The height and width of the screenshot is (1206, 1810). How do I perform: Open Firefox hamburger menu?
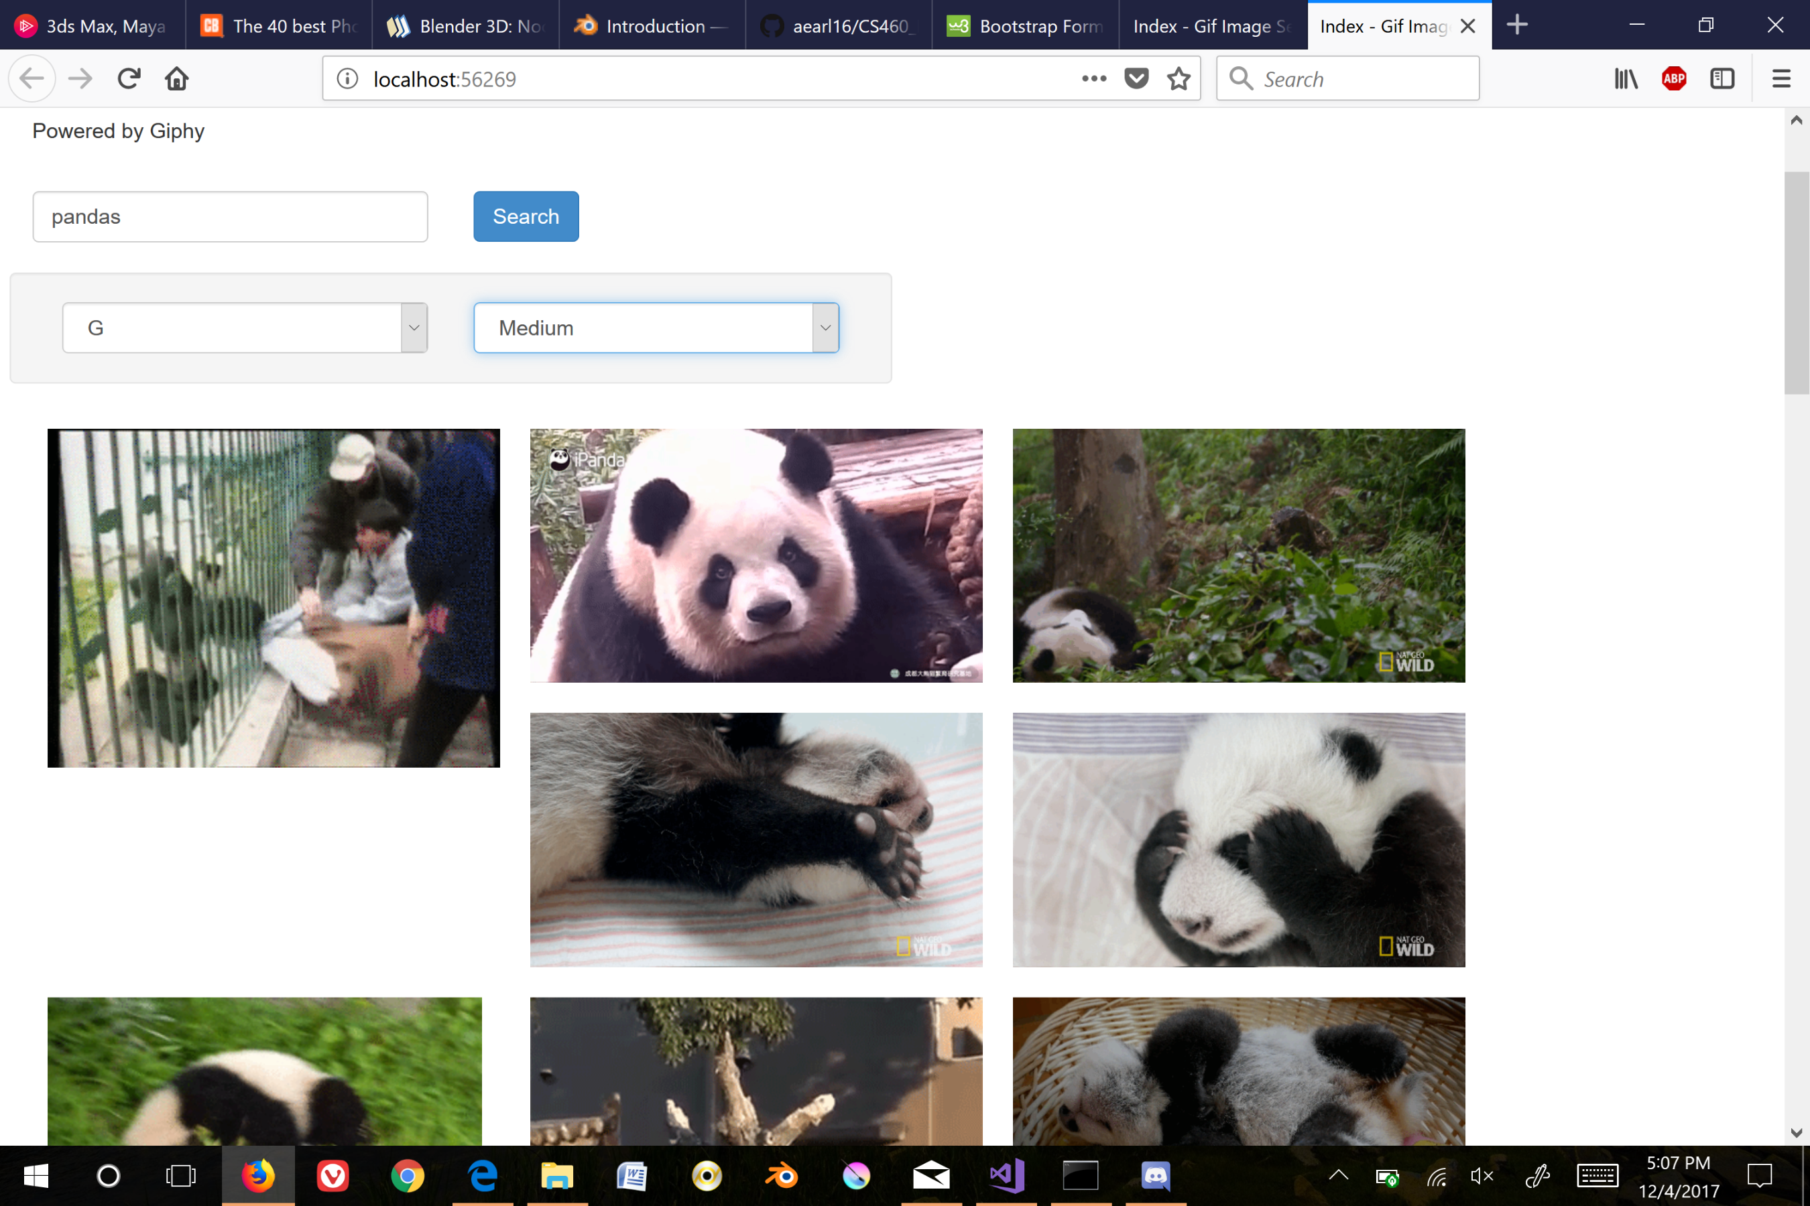pyautogui.click(x=1781, y=78)
